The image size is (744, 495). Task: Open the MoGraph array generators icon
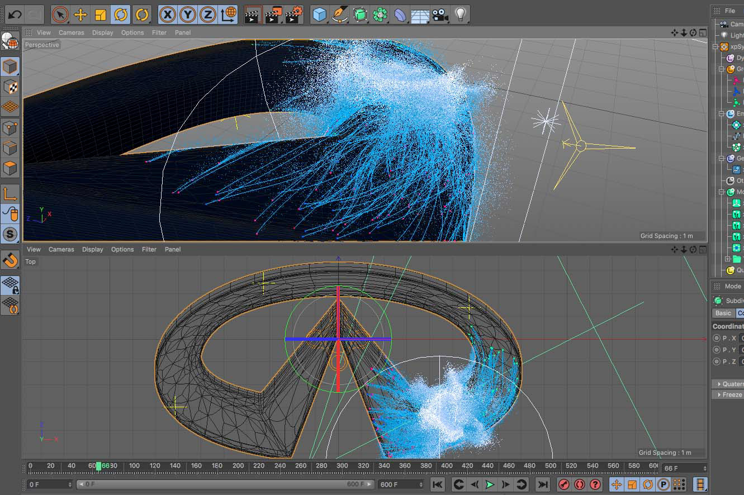pos(380,15)
